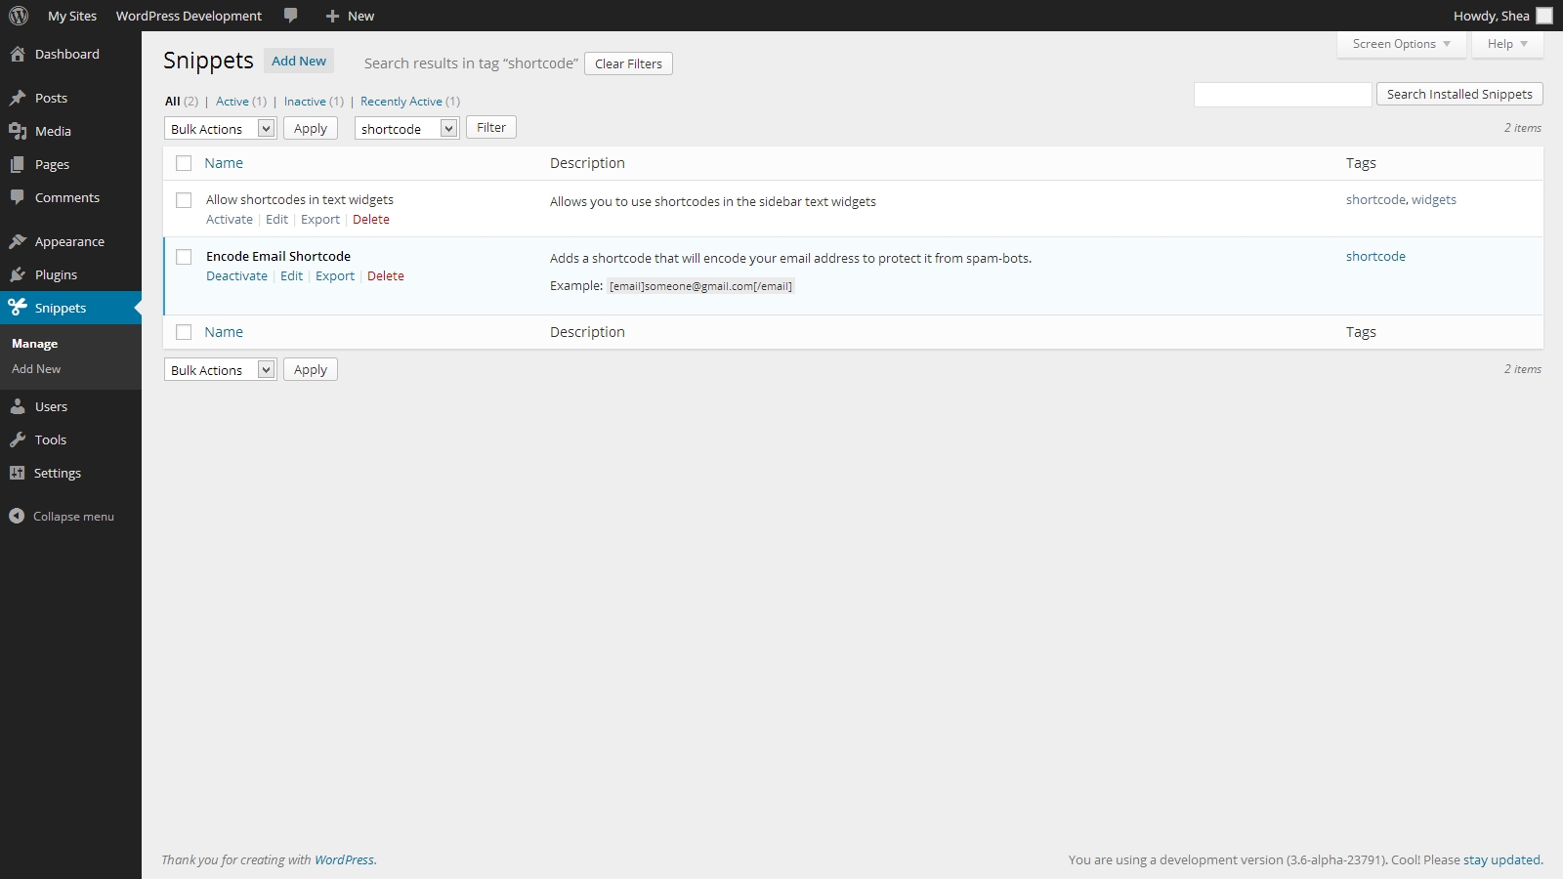Screen dimensions: 1563x879
Task: Switch to the Inactive snippets view
Action: tap(305, 102)
